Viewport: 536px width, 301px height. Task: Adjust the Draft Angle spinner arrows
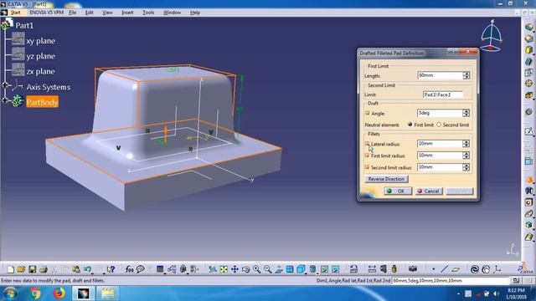[466, 113]
